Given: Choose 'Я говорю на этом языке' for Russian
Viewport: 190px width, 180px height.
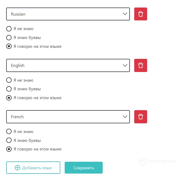Looking at the screenshot, I should pyautogui.click(x=9, y=46).
